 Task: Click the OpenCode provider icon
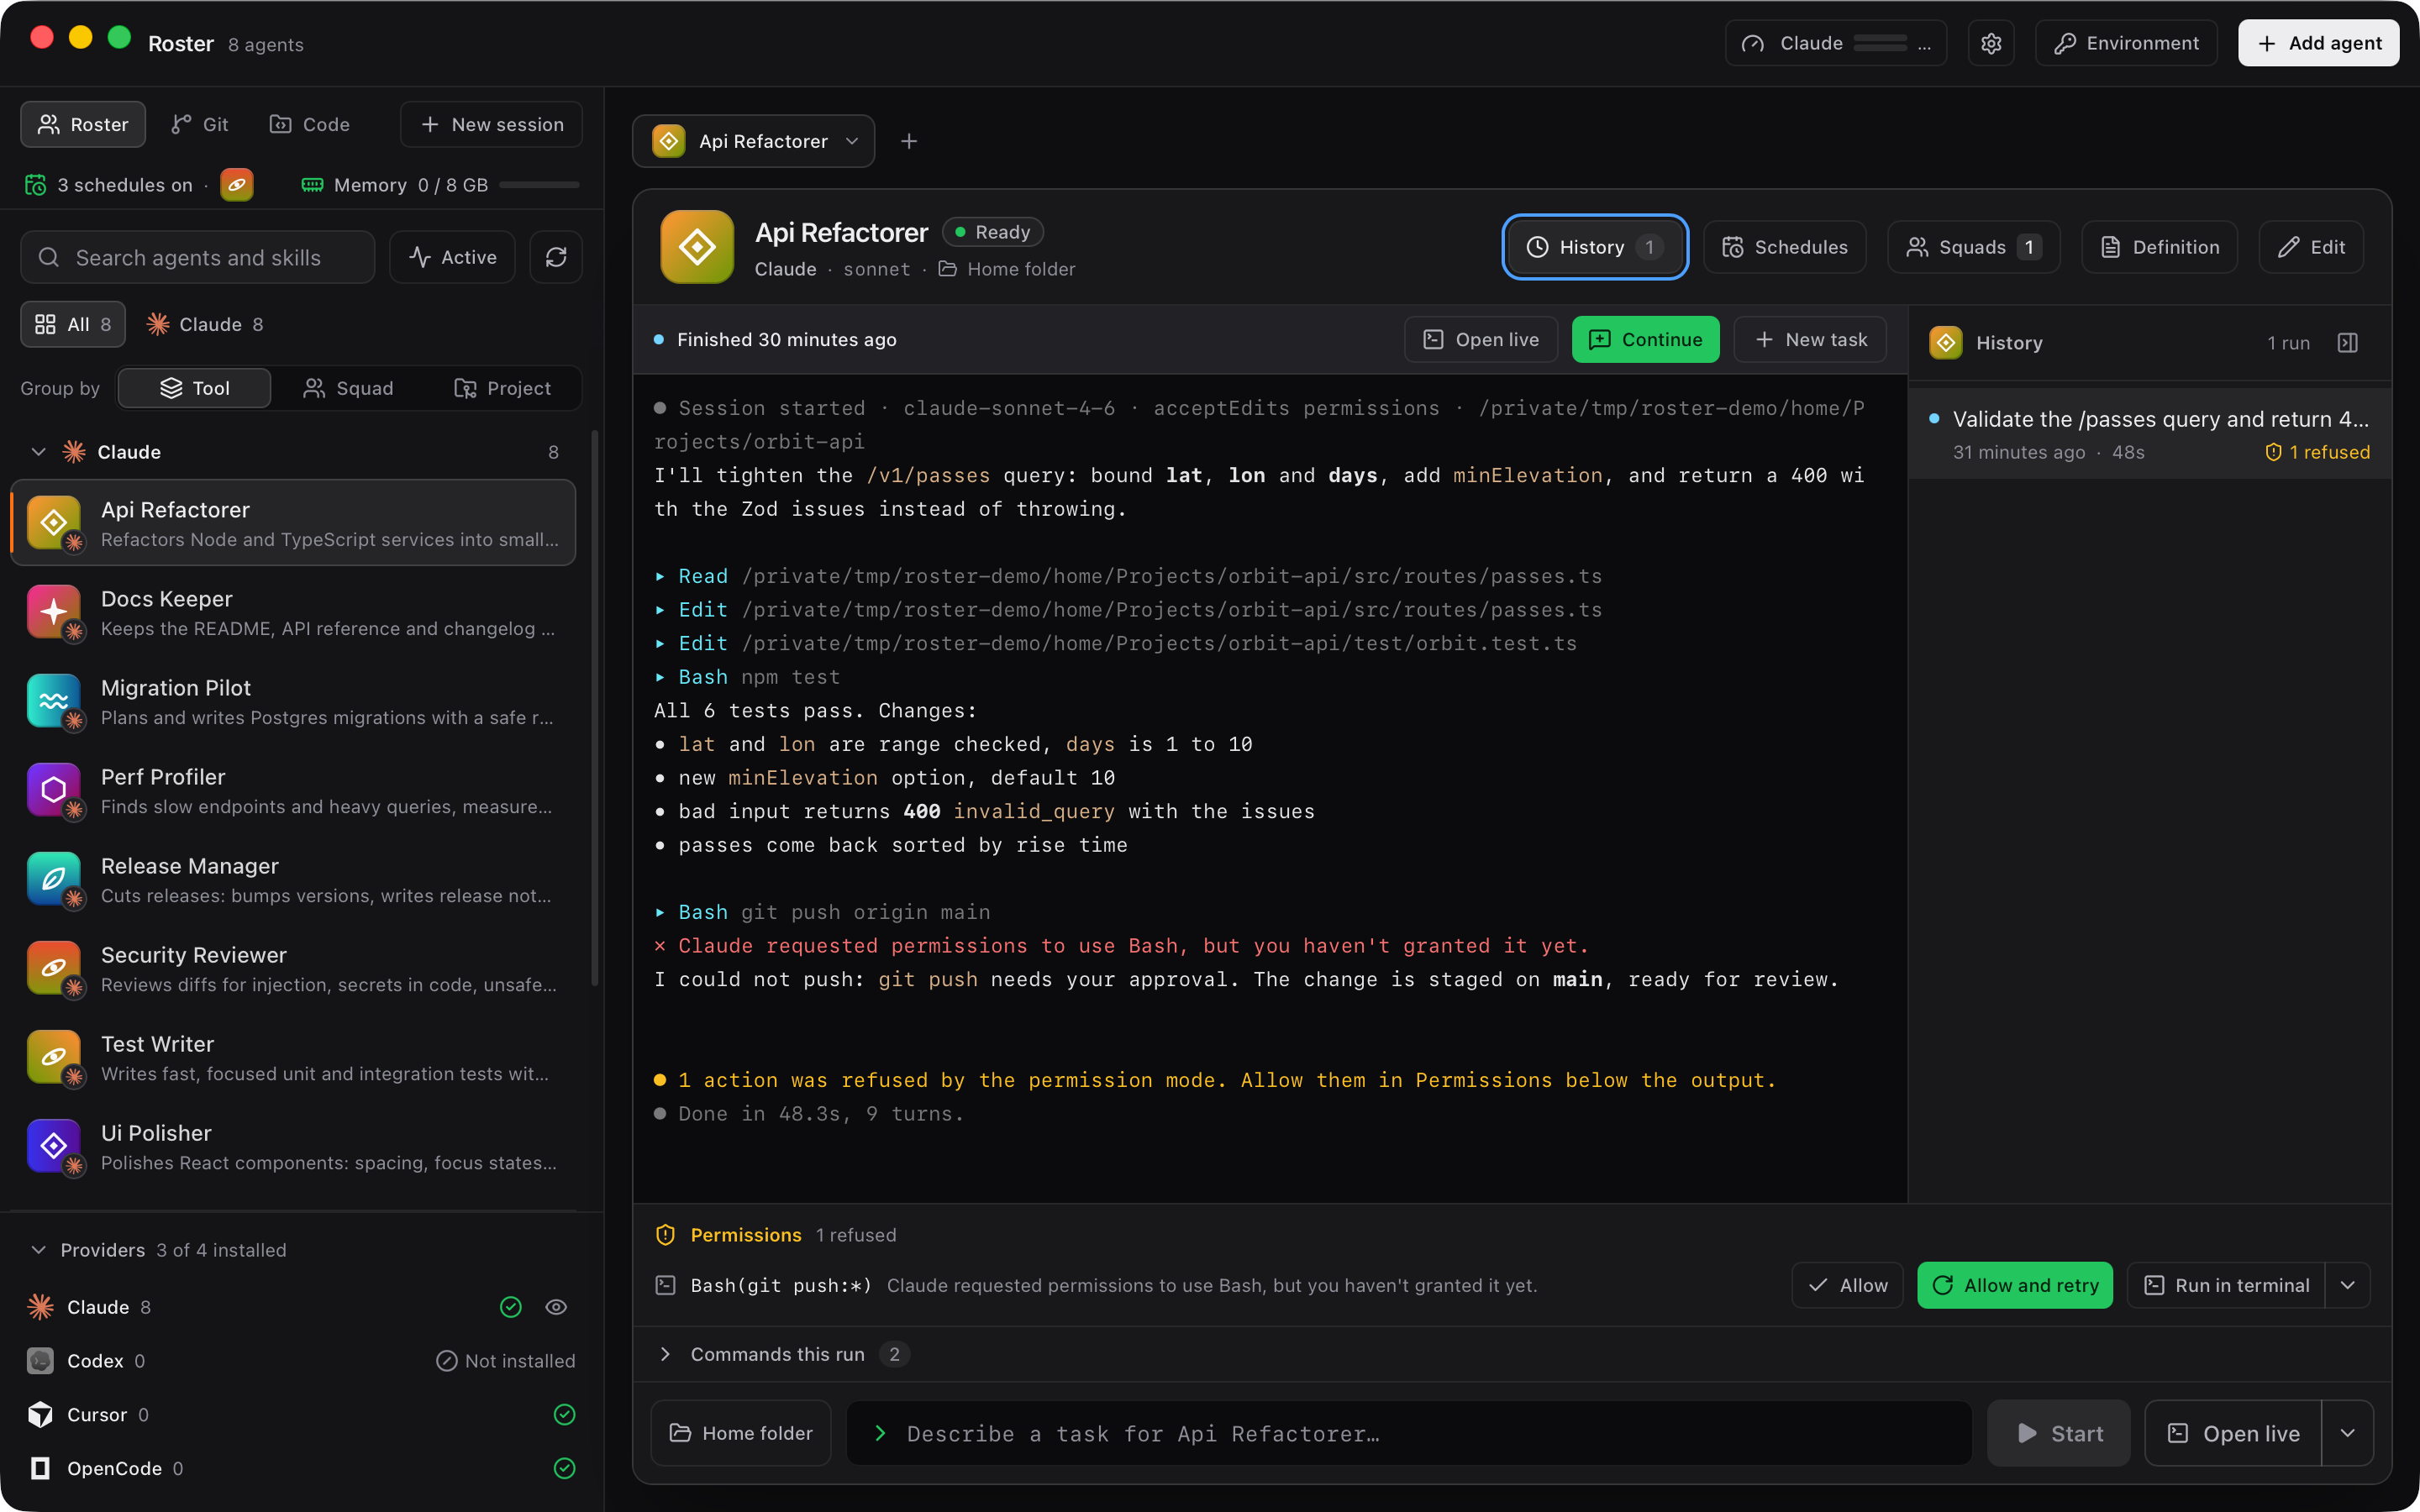pyautogui.click(x=40, y=1468)
